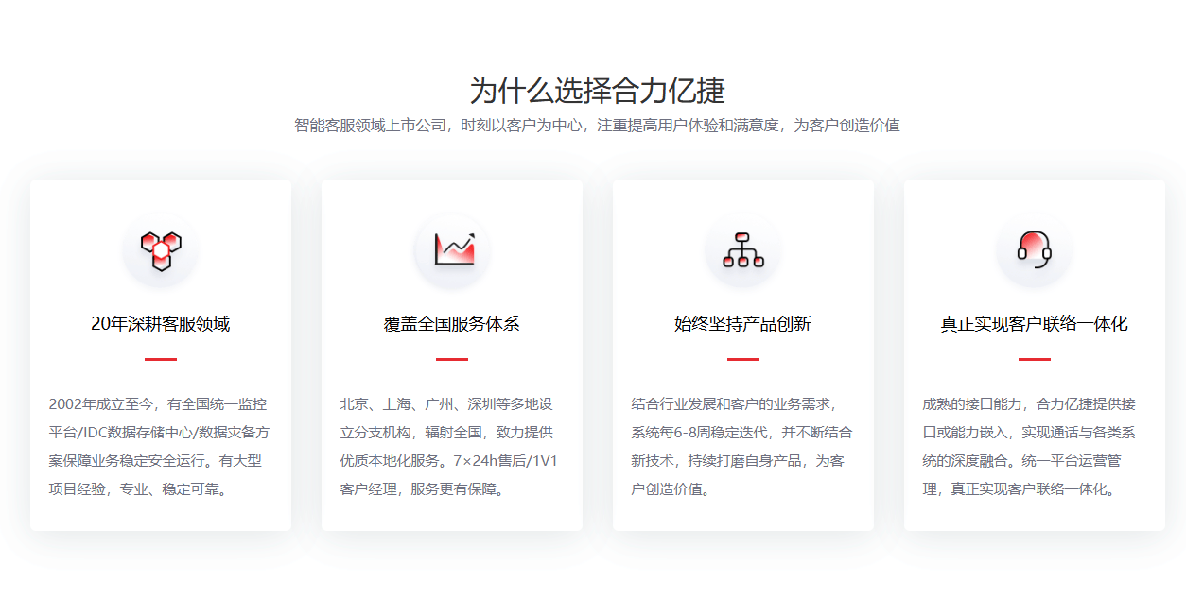Click the paragraph starting with 结合行业发展
1186x599 pixels.
point(742,447)
